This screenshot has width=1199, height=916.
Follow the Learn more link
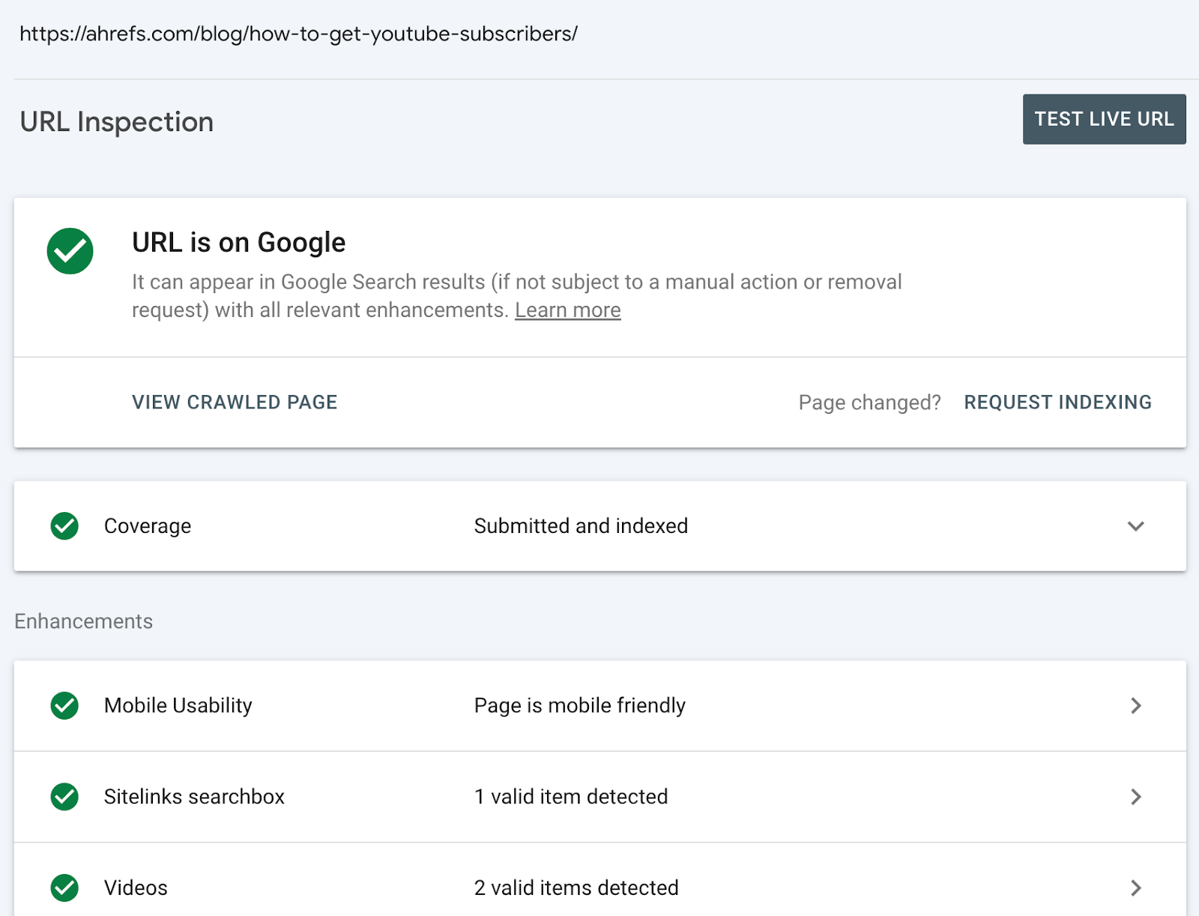[567, 310]
